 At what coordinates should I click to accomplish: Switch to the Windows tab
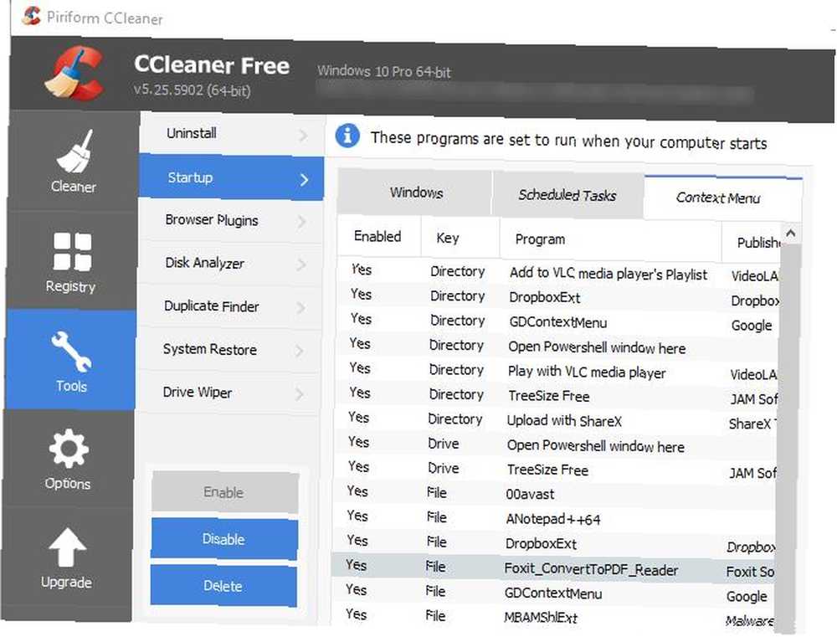coord(415,193)
